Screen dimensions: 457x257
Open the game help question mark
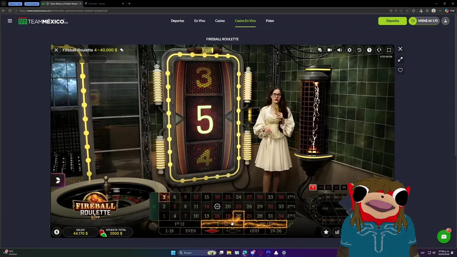click(x=369, y=50)
